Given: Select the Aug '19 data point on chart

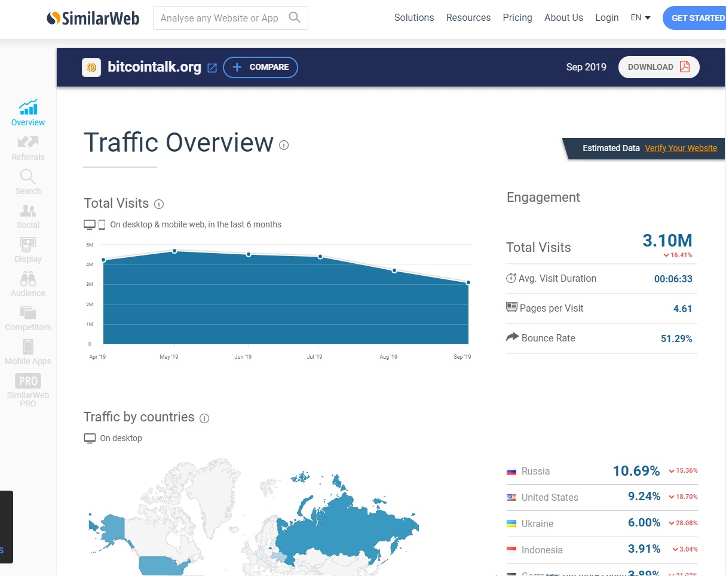Looking at the screenshot, I should point(394,270).
